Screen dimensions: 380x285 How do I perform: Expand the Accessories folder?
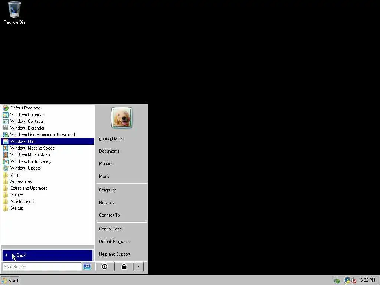click(47, 181)
